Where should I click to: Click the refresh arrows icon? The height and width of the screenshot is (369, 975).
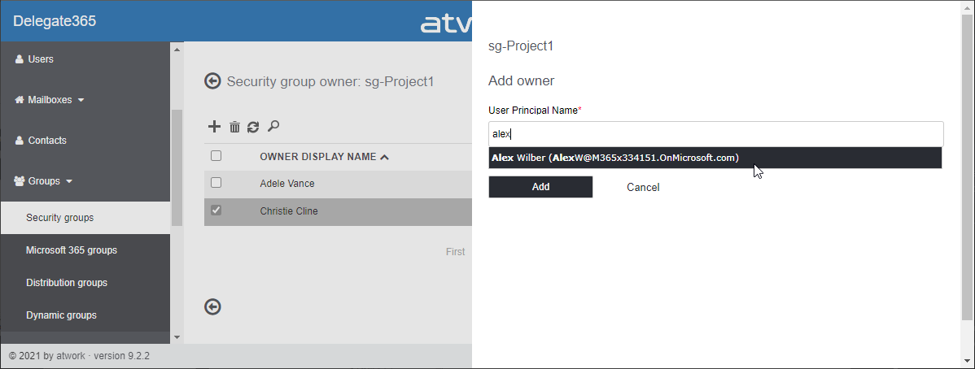(253, 127)
